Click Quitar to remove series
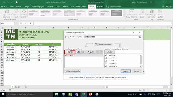The width and height of the screenshot is (173, 97). click(x=91, y=52)
